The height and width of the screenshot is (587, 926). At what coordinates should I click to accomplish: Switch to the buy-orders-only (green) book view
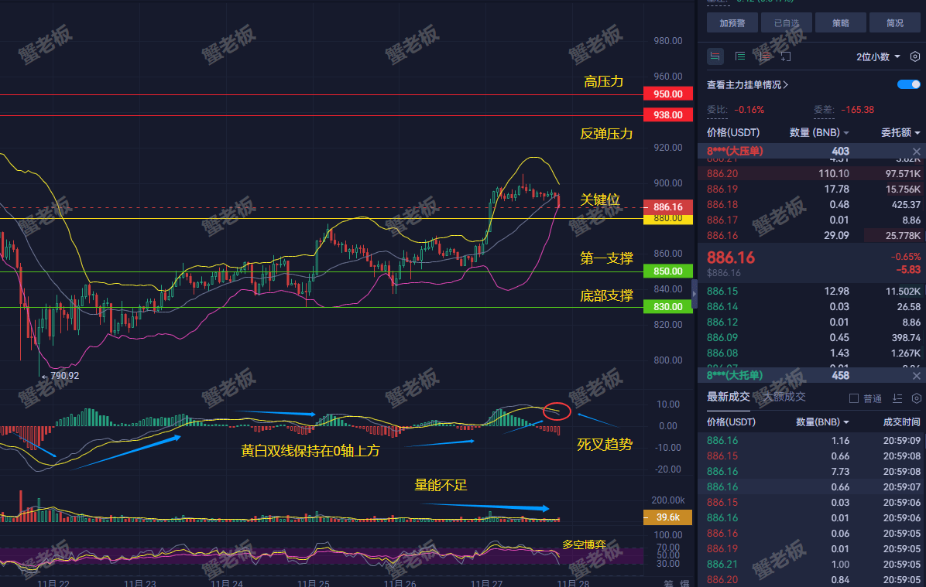click(740, 56)
